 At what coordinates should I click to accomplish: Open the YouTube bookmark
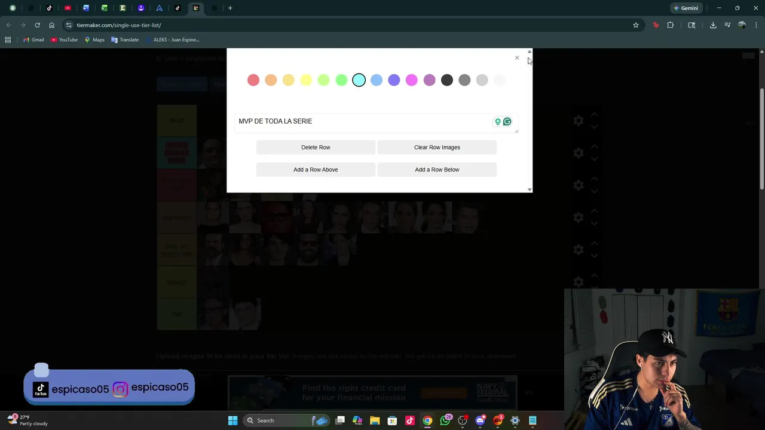coord(64,40)
